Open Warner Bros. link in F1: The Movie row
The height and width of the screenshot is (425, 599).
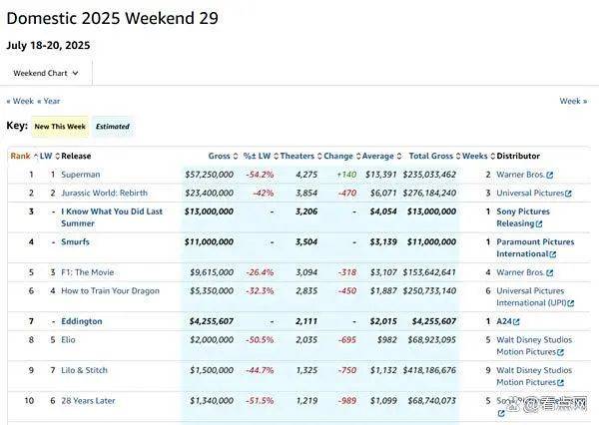[x=520, y=272]
